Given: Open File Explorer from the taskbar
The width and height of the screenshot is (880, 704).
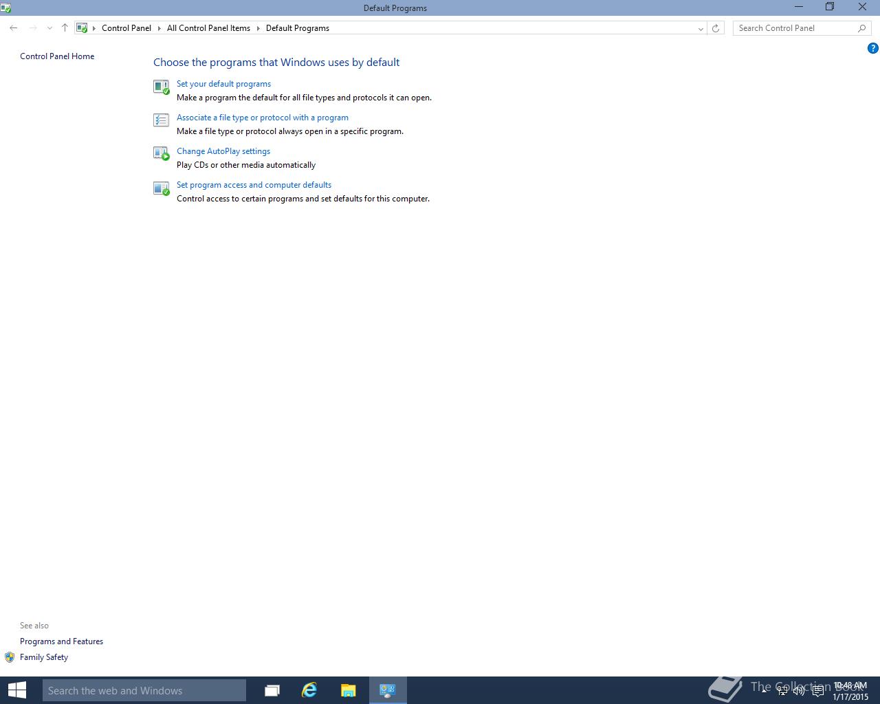Looking at the screenshot, I should point(349,690).
